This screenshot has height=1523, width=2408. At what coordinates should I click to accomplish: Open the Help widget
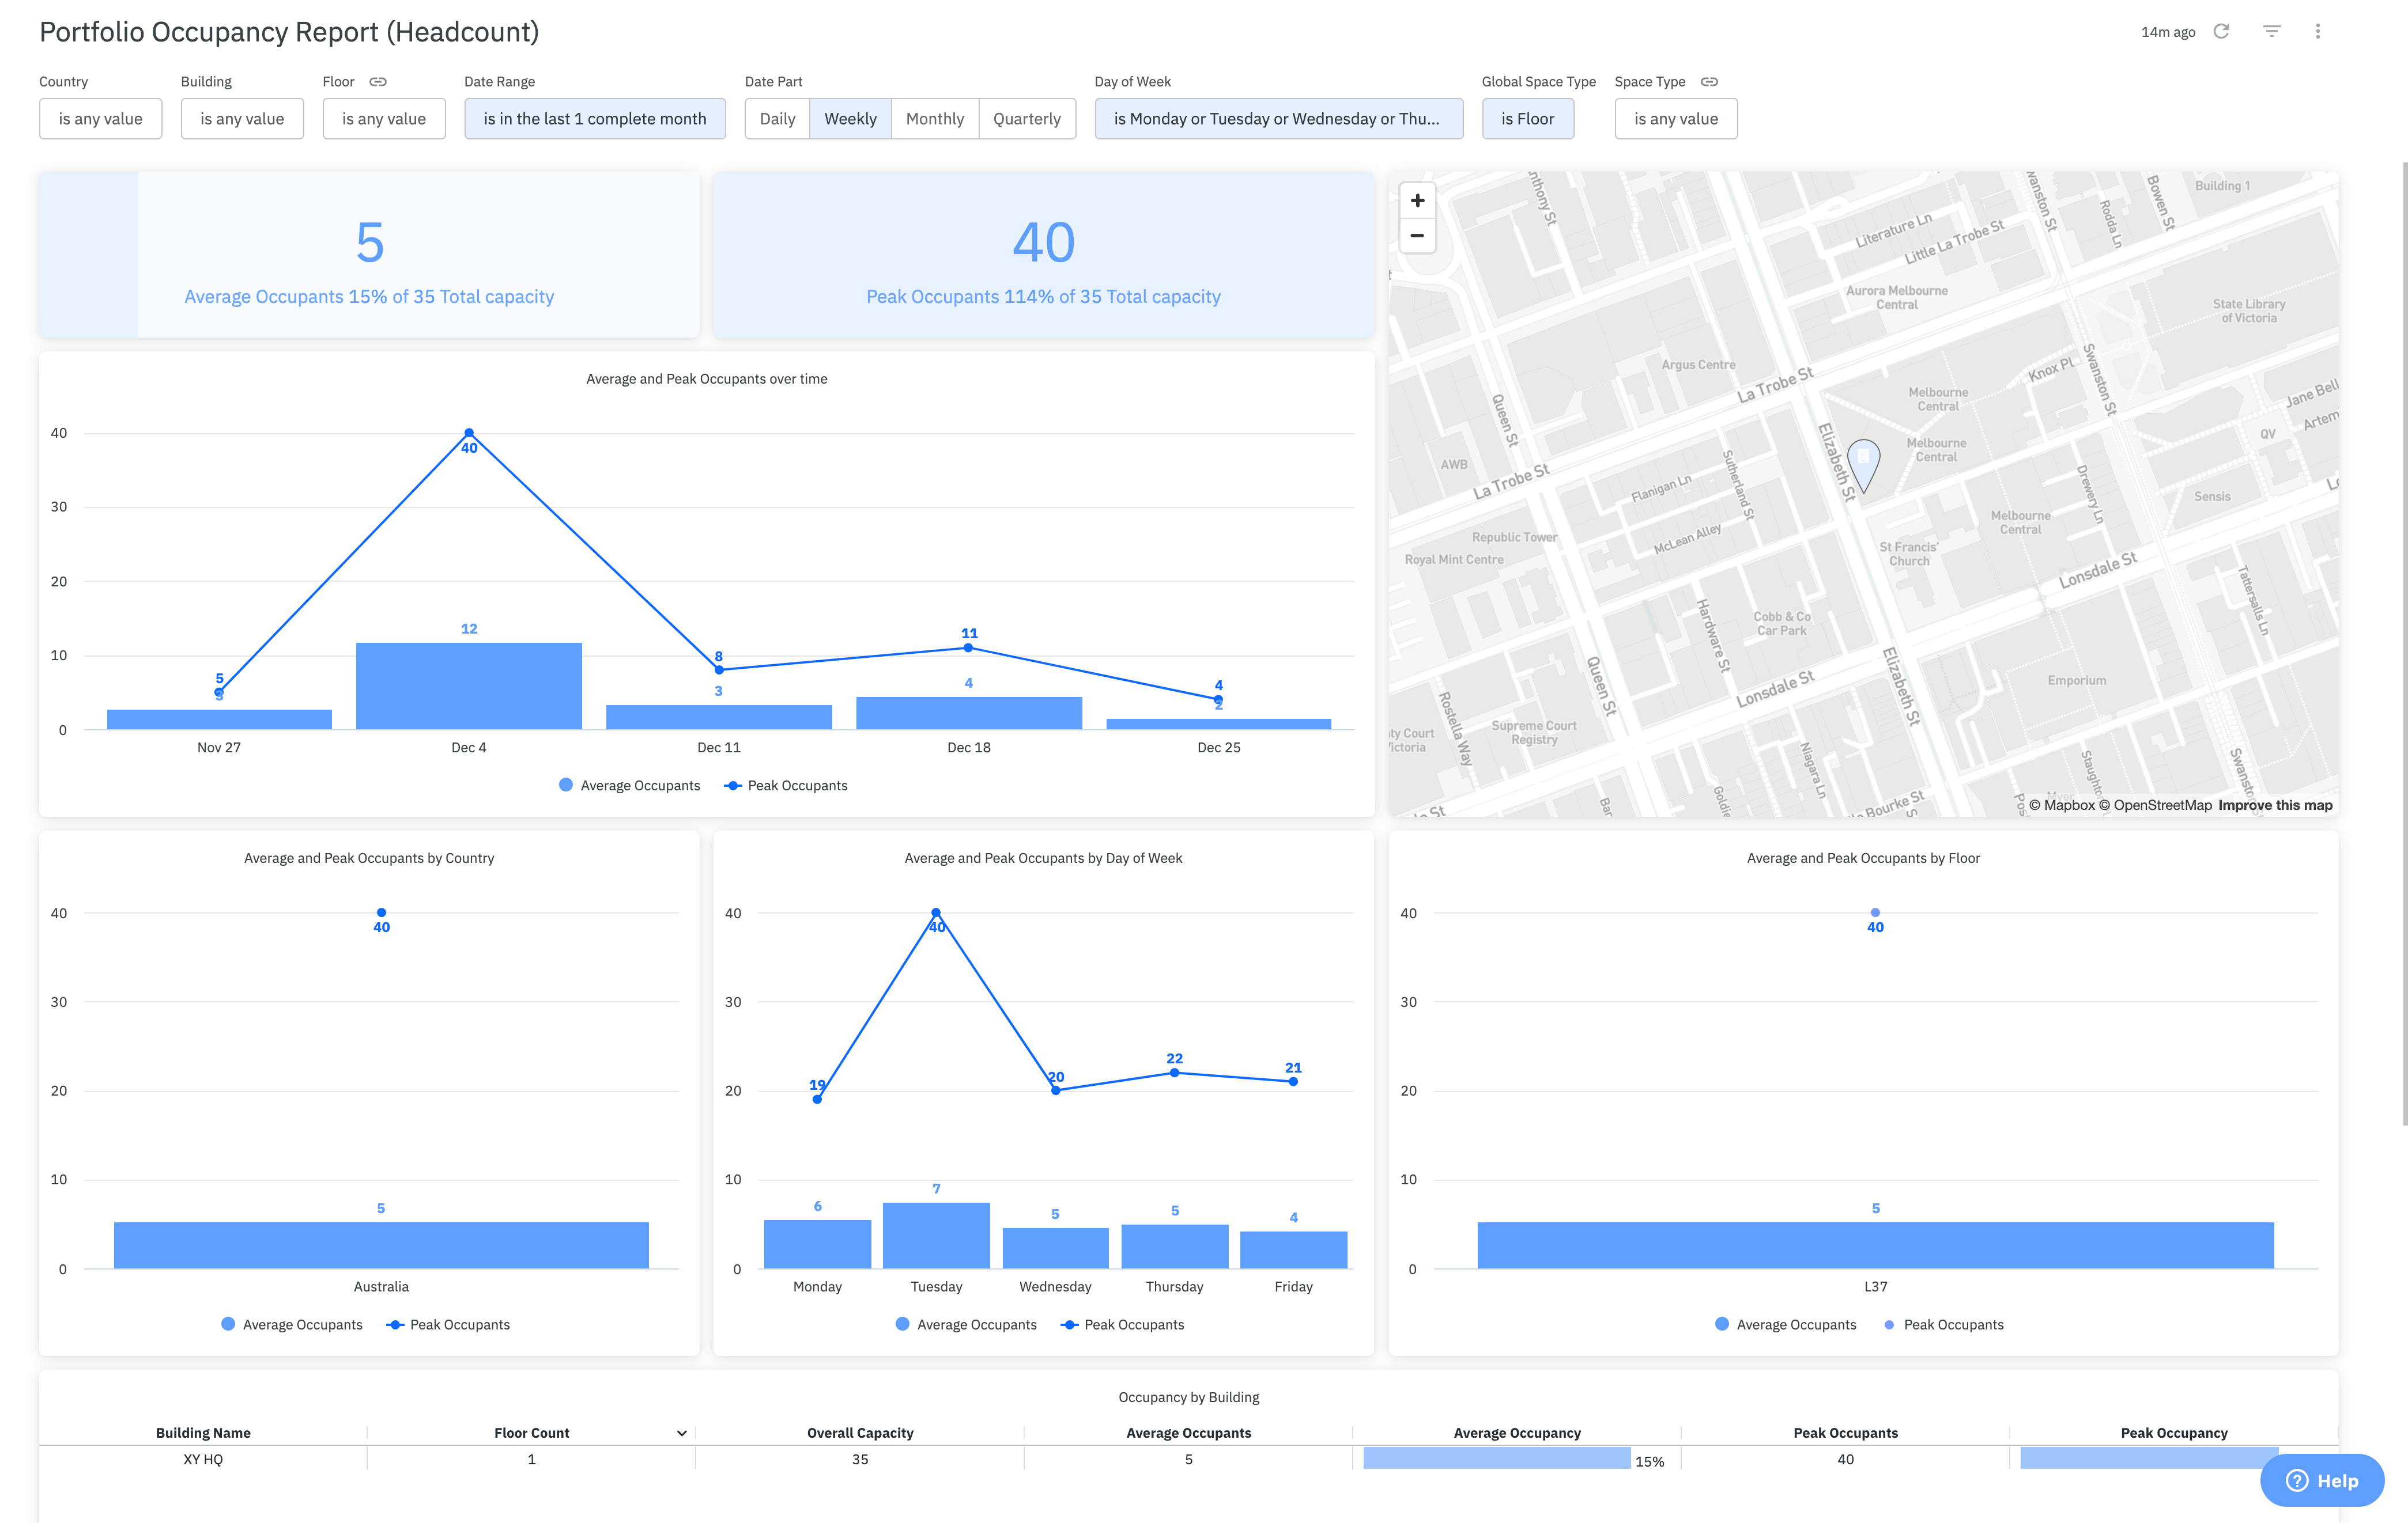[x=2322, y=1480]
